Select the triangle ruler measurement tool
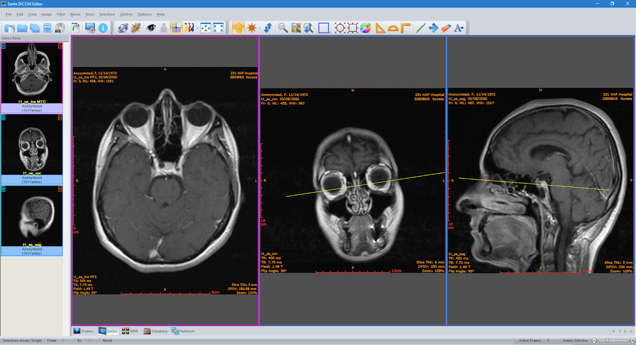Image resolution: width=636 pixels, height=345 pixels. coord(381,28)
